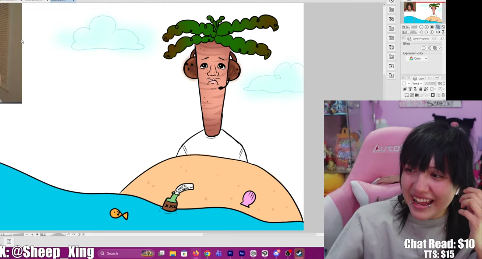
Task: Adjust the Navigator zoom slider
Action: coord(410,27)
